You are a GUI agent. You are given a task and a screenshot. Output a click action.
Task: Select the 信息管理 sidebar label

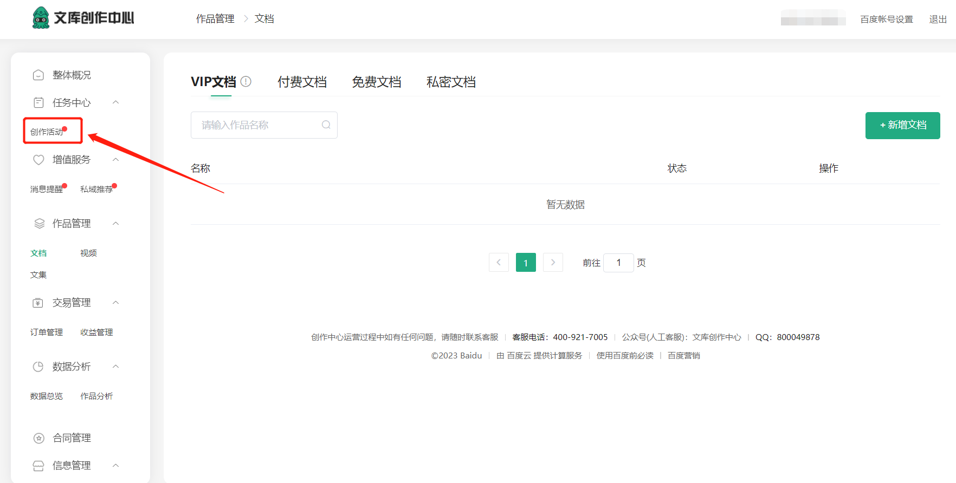click(72, 466)
